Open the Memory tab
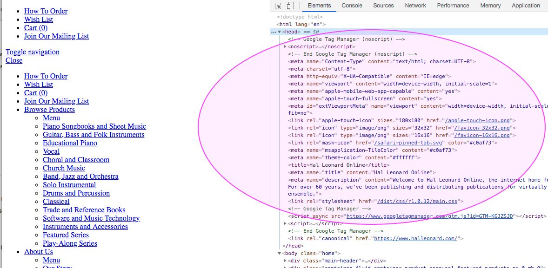 click(490, 6)
